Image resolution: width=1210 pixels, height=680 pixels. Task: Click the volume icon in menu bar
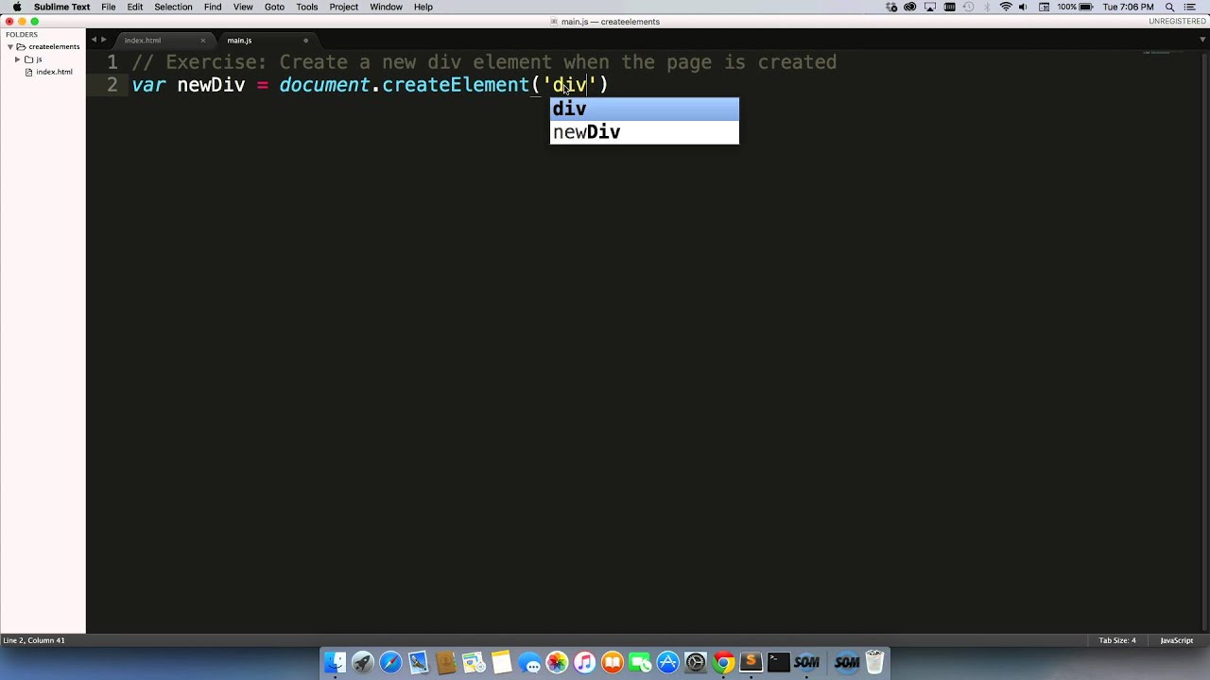(1023, 7)
